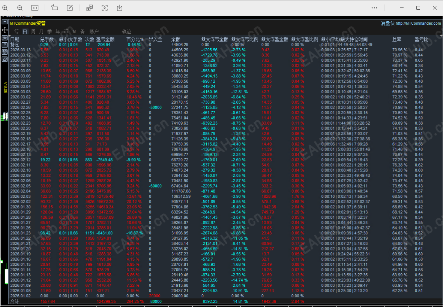This screenshot has height=307, width=443.
Task: Click the 歷 history icon in sidebar
Action: [5, 52]
